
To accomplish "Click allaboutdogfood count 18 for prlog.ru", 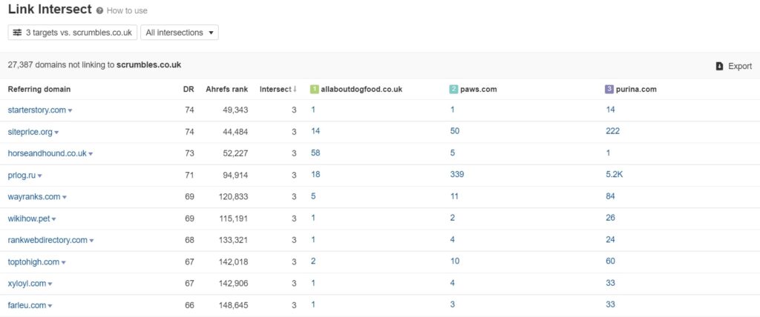I will click(x=315, y=174).
